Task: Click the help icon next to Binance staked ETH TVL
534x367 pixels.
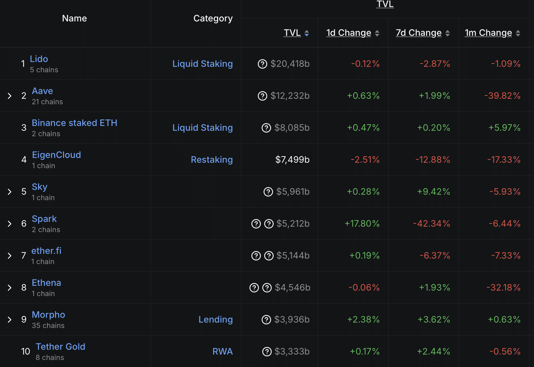Action: coord(266,128)
